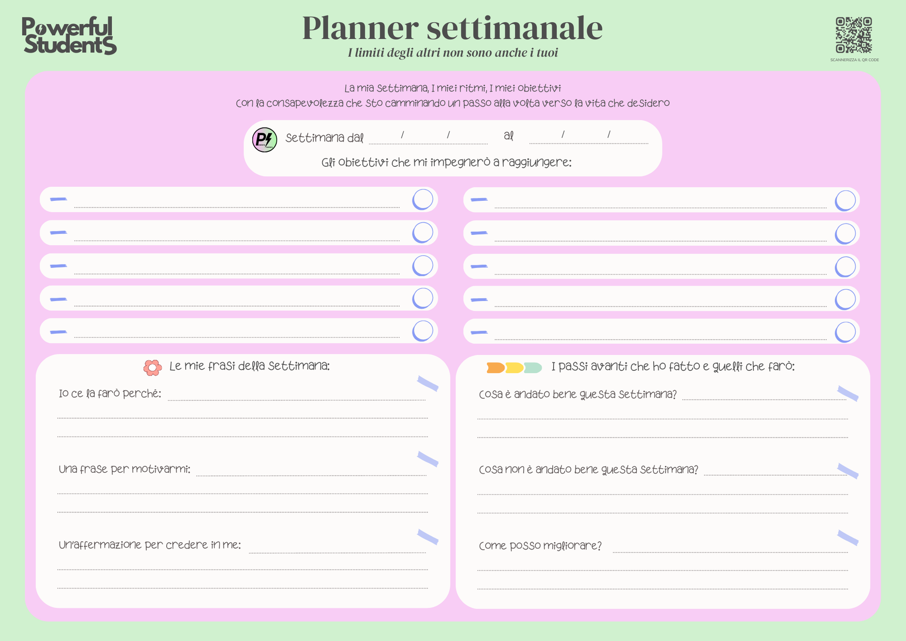Click the orange arrow tag
Image resolution: width=906 pixels, height=641 pixels.
coord(495,368)
